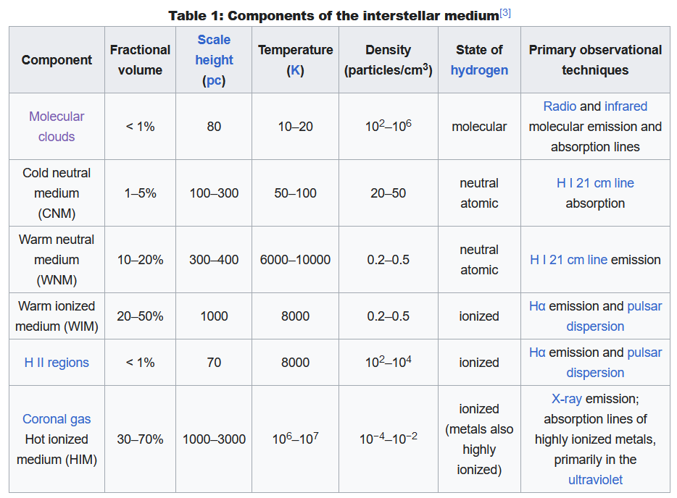Viewport: 677px width, 498px height.
Task: Open the H II regions link
Action: (57, 363)
